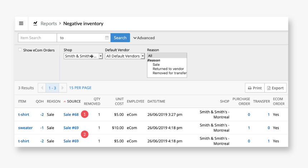The width and height of the screenshot is (308, 168).
Task: Click the Item Search input field
Action: [x=37, y=38]
